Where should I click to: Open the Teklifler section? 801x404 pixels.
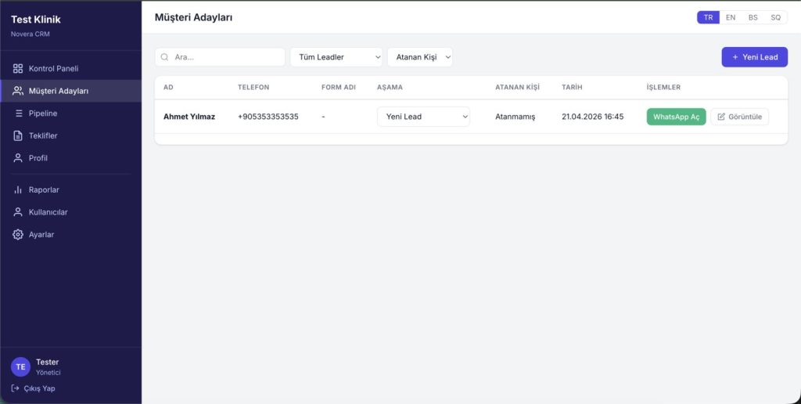tap(71, 135)
